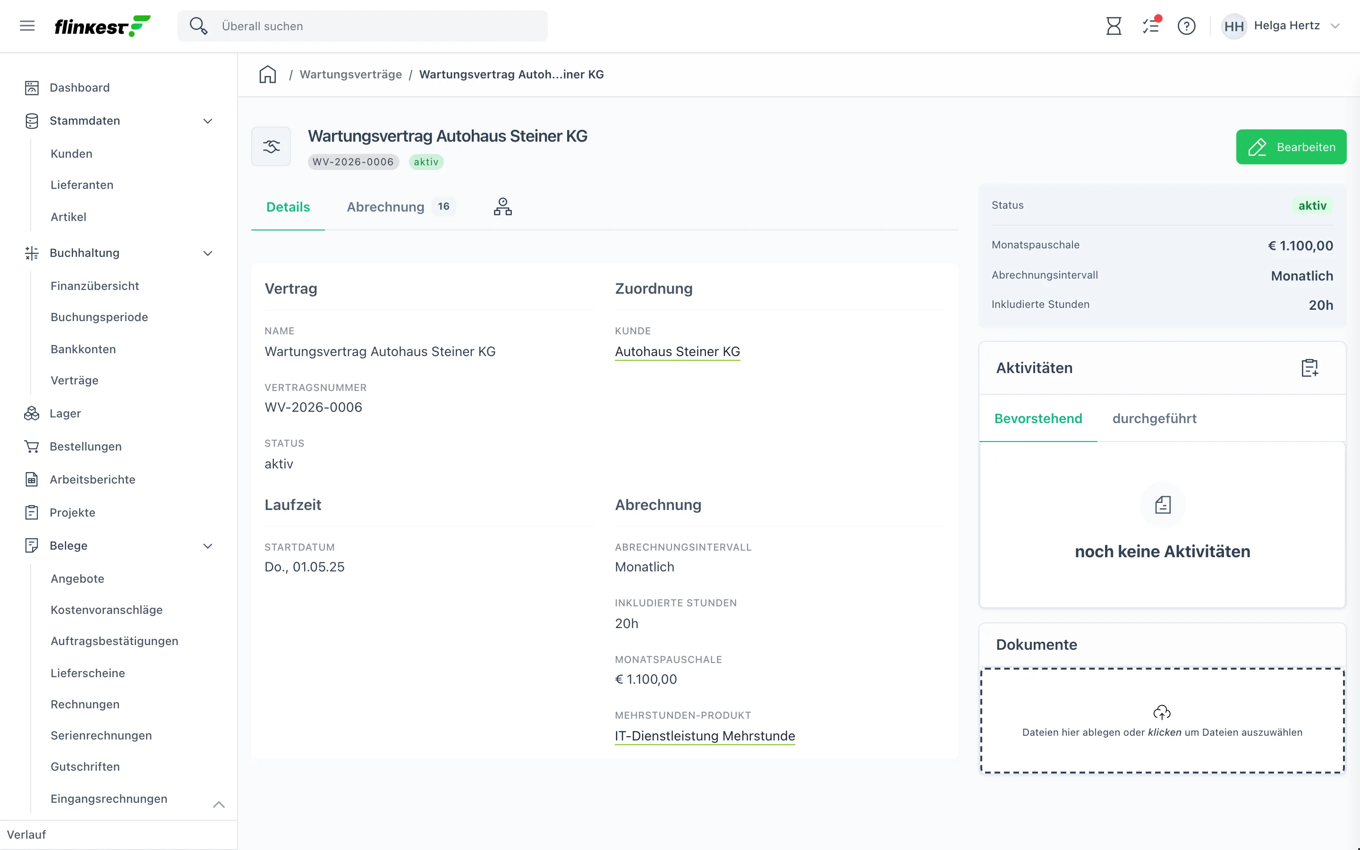Go to home via breadcrumb house icon
Viewport: 1360px width, 850px height.
pyautogui.click(x=267, y=74)
